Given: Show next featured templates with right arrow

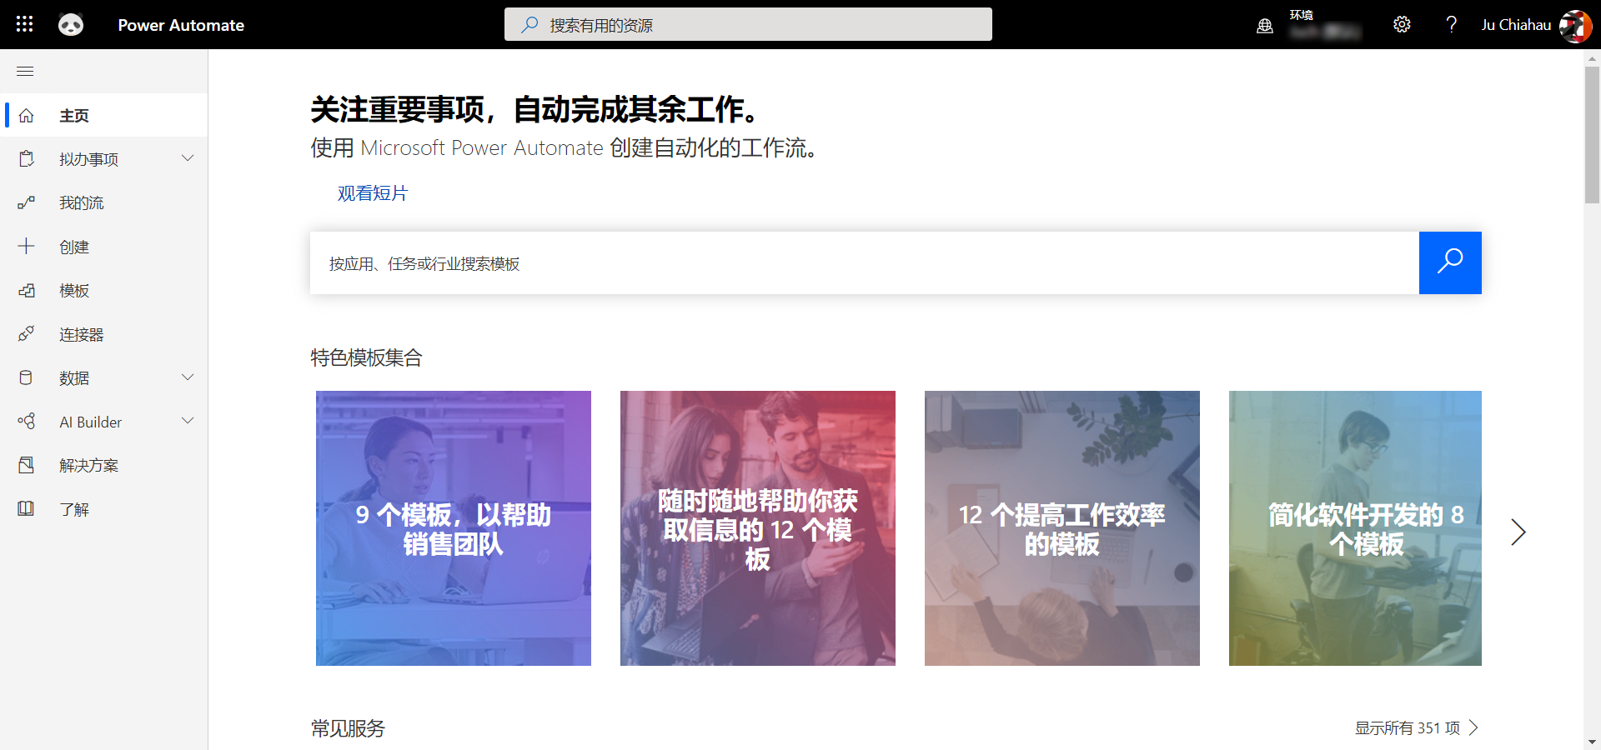Looking at the screenshot, I should (x=1518, y=532).
